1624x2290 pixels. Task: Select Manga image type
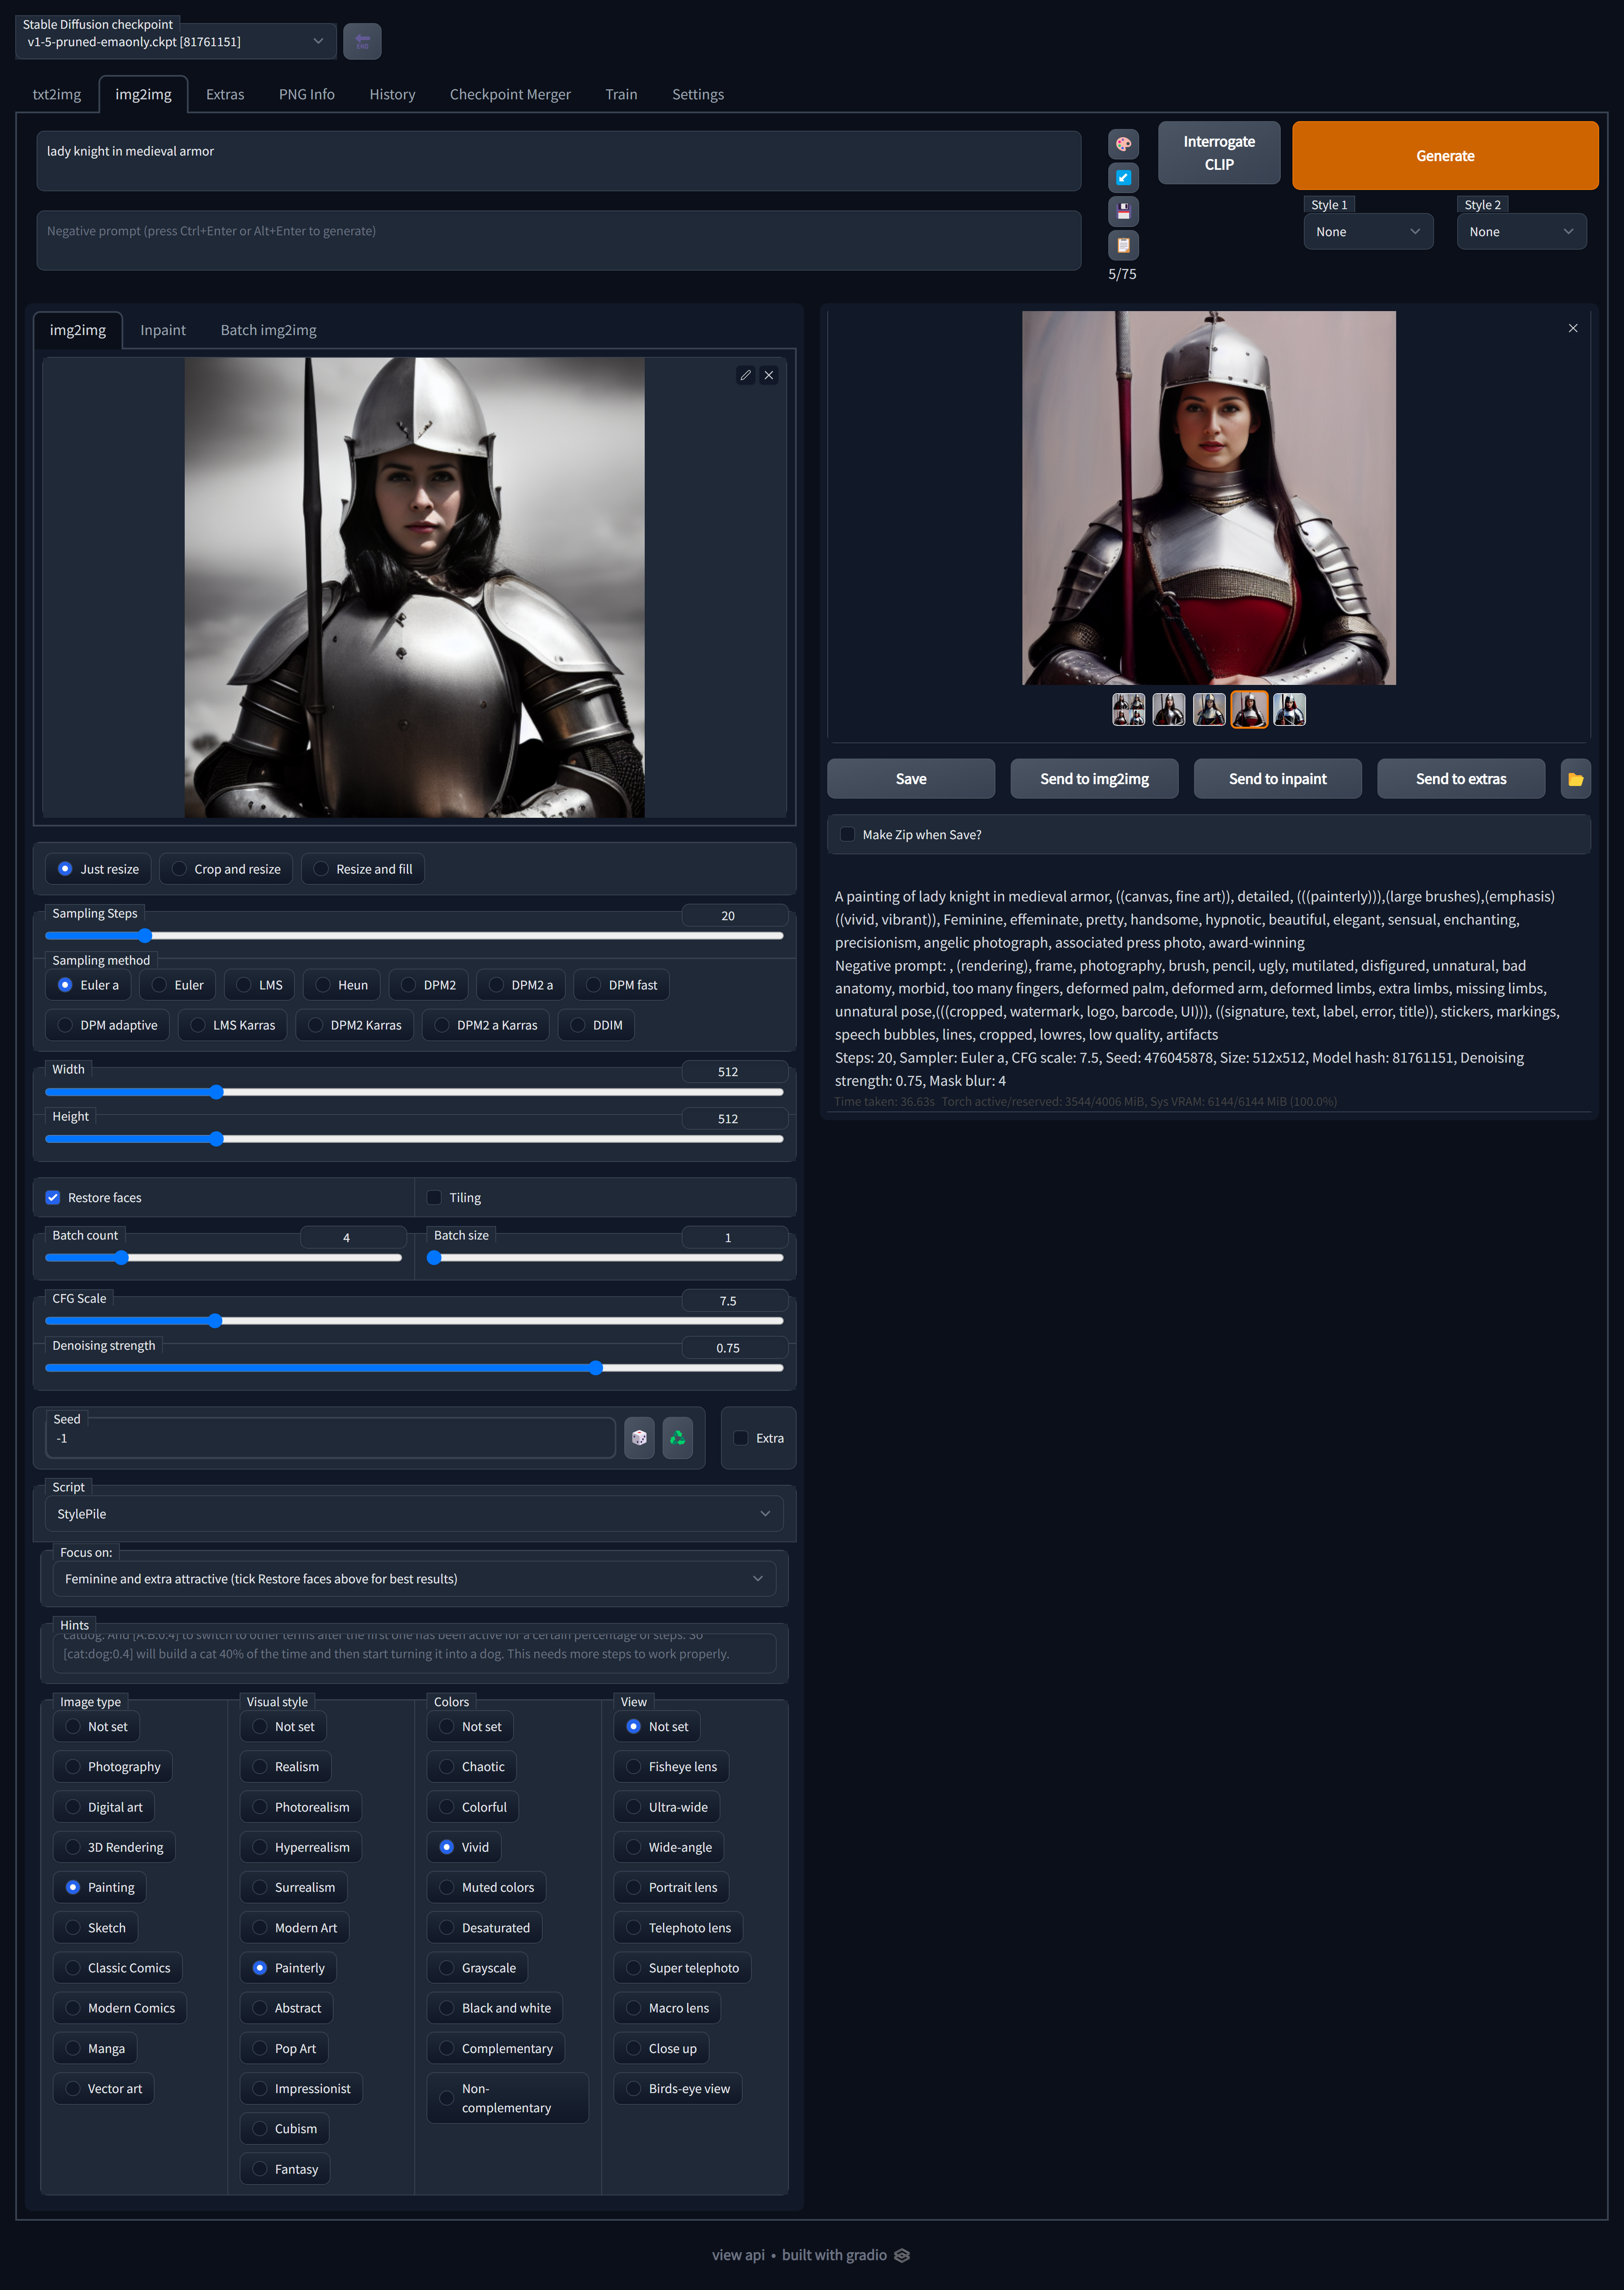tap(95, 2049)
